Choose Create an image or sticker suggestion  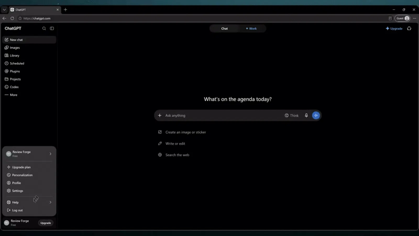(x=182, y=132)
